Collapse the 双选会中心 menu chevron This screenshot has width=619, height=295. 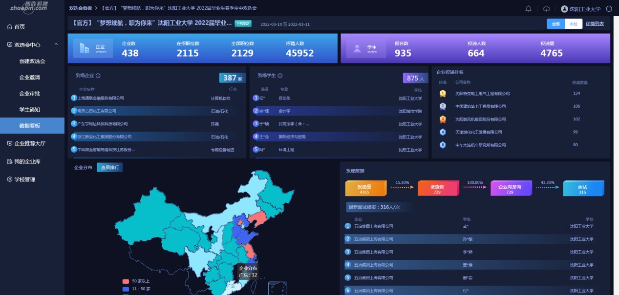click(56, 45)
